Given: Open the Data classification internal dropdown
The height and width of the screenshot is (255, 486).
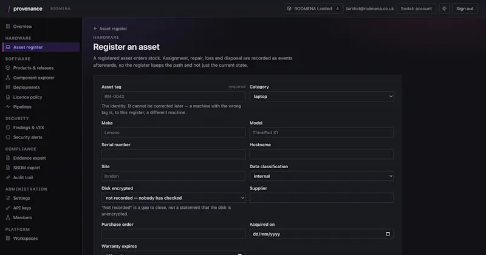Looking at the screenshot, I should (321, 176).
